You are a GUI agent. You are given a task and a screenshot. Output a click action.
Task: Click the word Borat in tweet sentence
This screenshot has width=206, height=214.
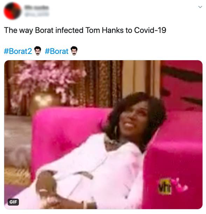44,30
